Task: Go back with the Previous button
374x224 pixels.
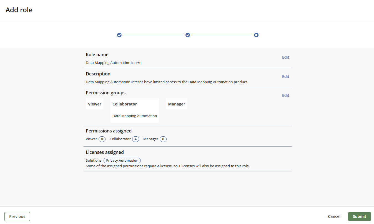Action: [x=17, y=216]
